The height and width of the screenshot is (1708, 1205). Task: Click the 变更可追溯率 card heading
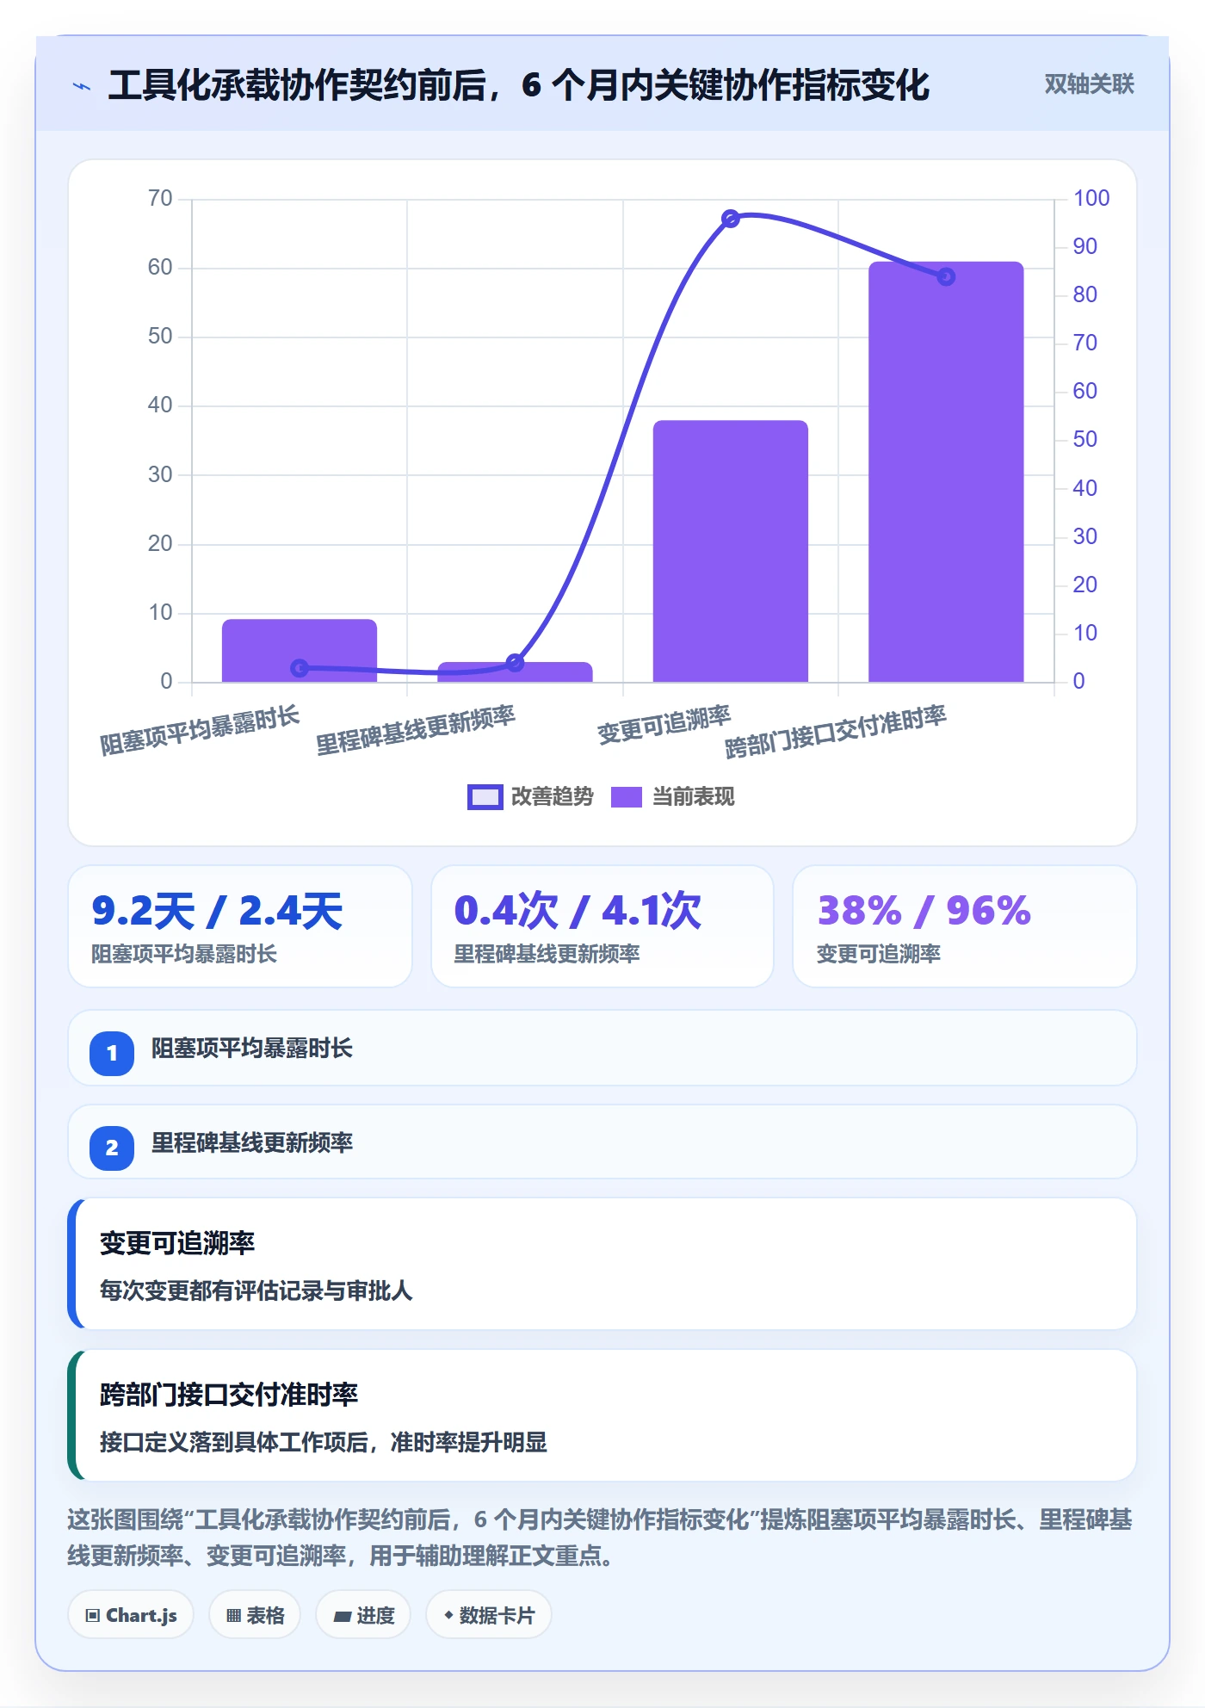(177, 1243)
